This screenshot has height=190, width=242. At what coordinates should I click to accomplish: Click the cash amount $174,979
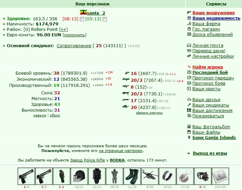[x=47, y=24]
